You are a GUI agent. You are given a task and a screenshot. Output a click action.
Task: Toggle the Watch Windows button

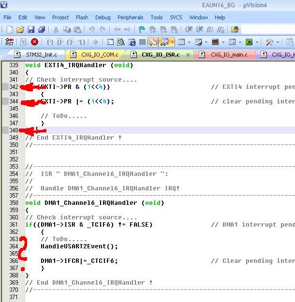[164, 42]
